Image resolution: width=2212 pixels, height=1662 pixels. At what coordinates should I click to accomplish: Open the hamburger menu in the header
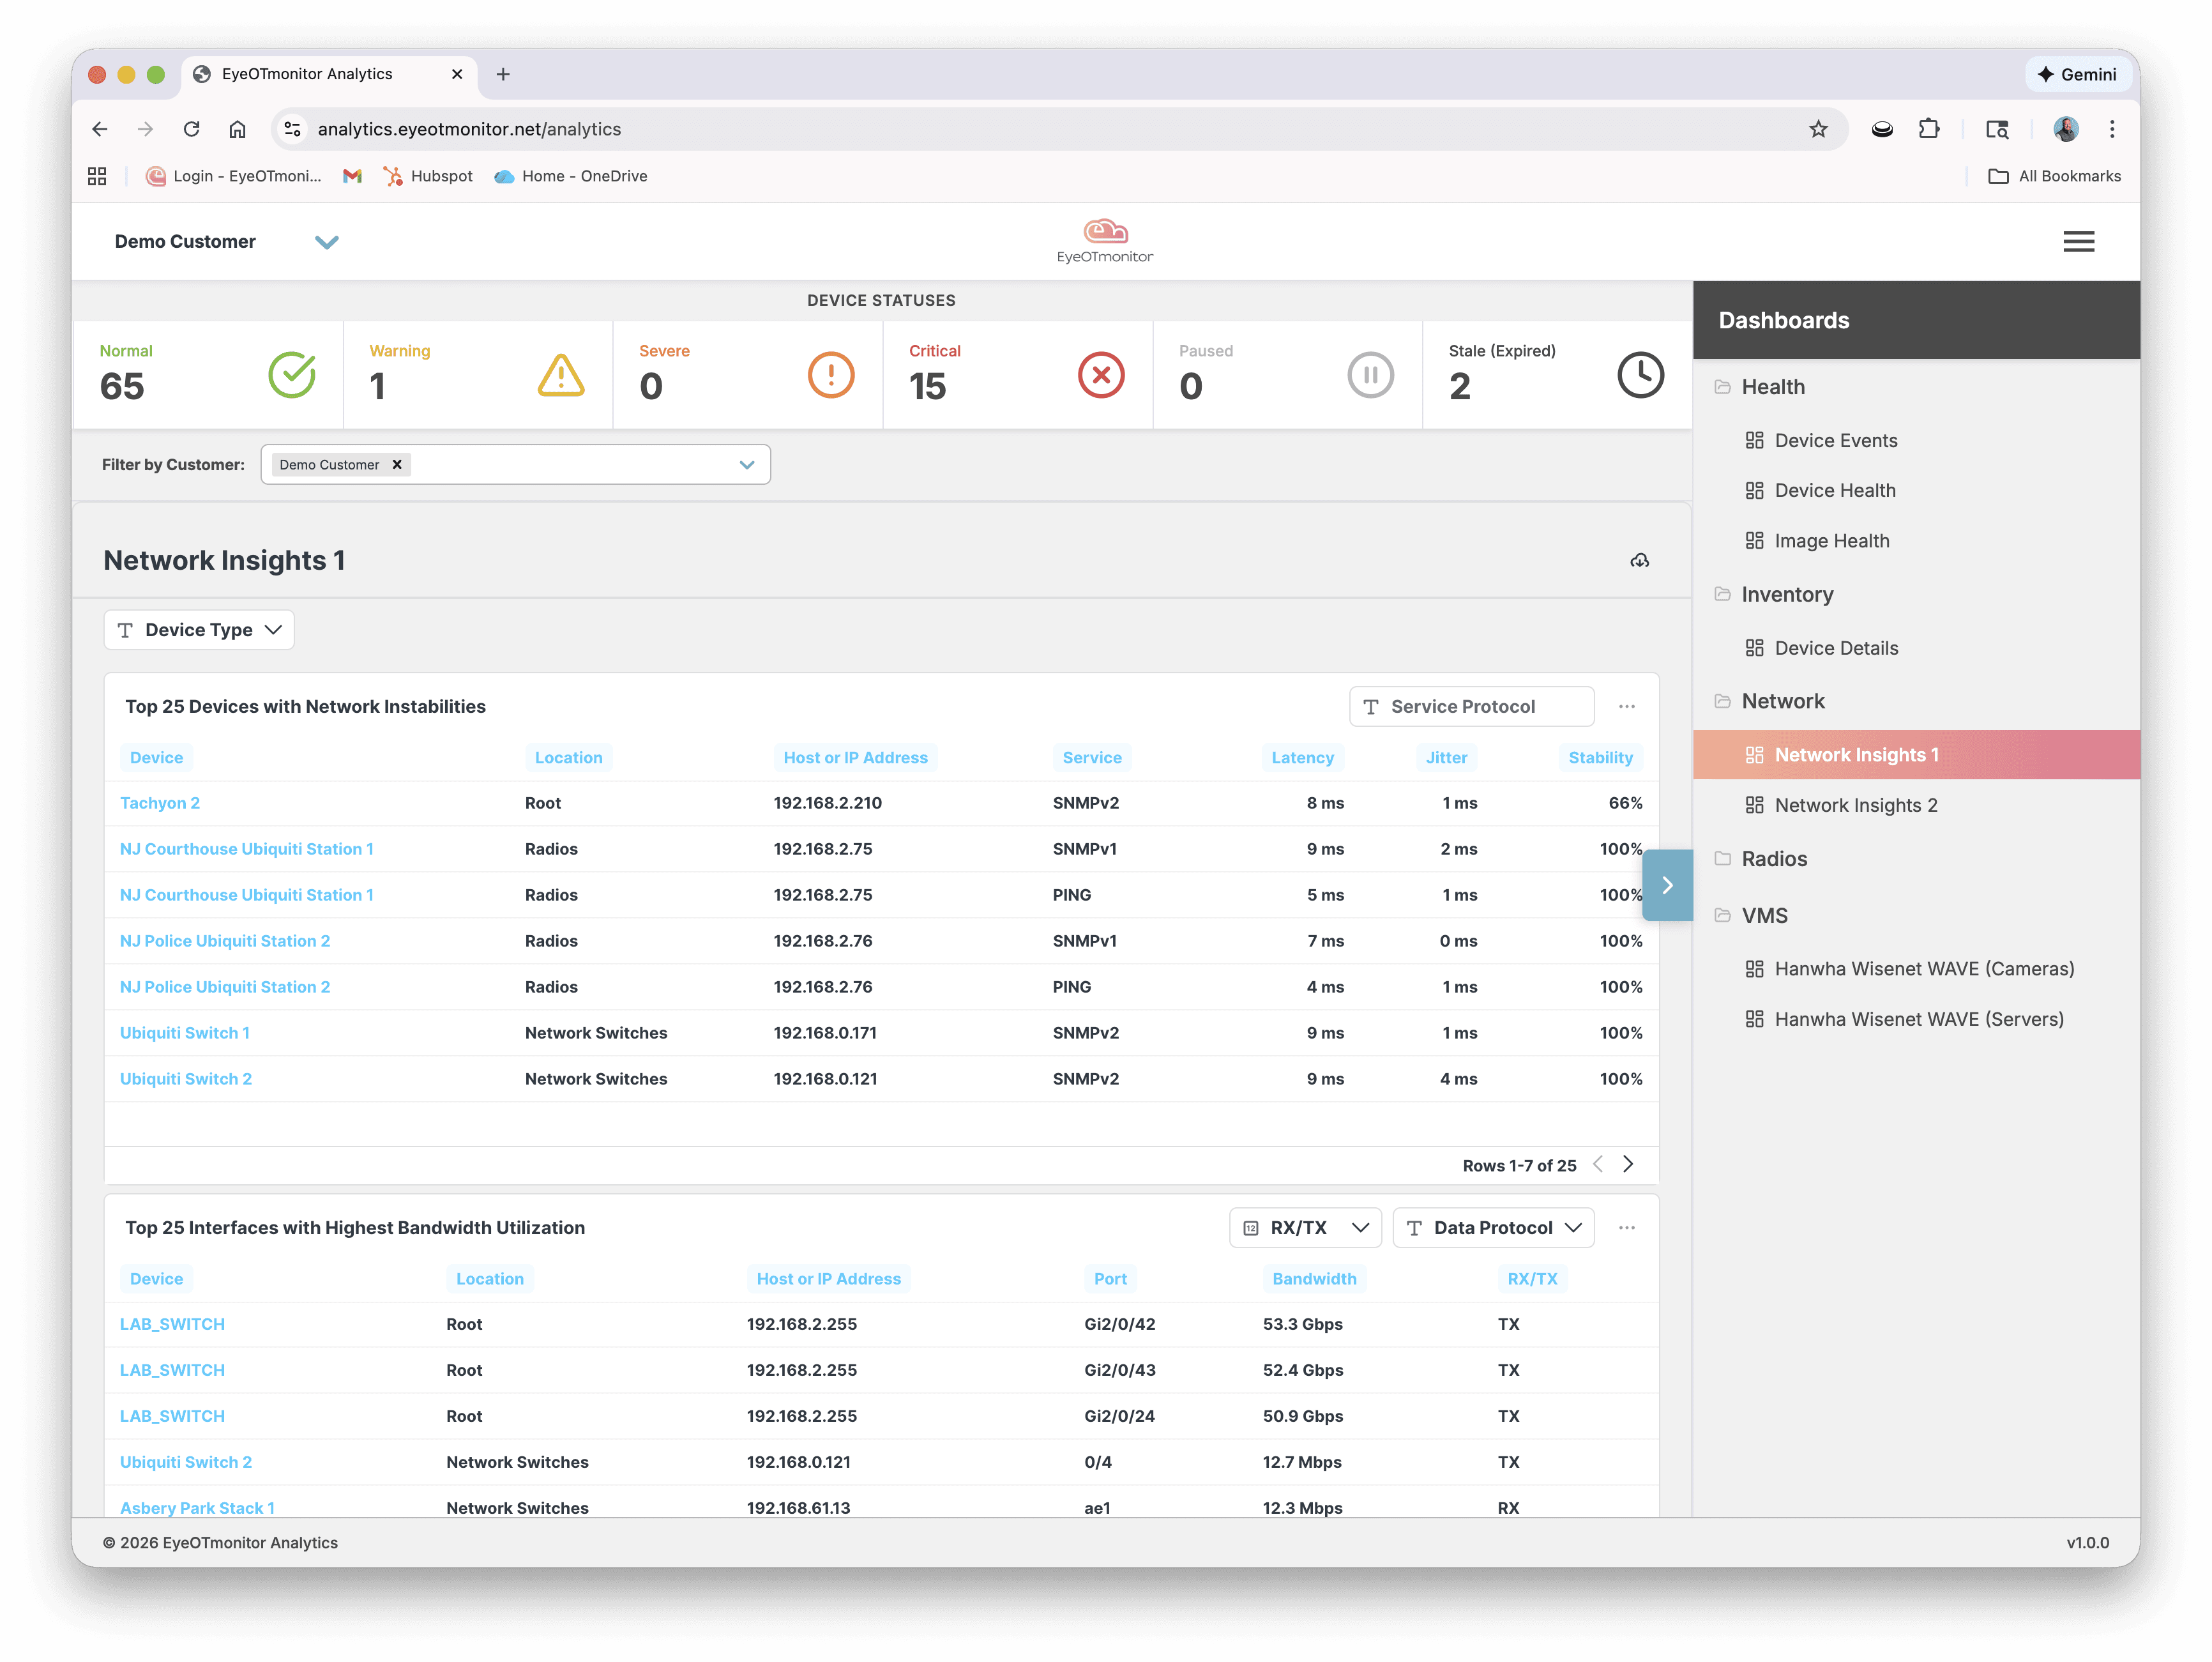[x=2078, y=241]
